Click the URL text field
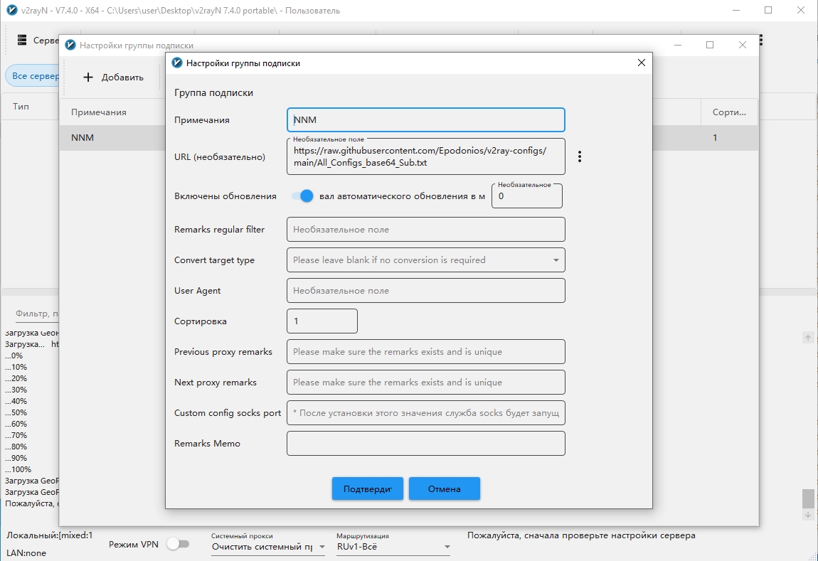 (425, 156)
